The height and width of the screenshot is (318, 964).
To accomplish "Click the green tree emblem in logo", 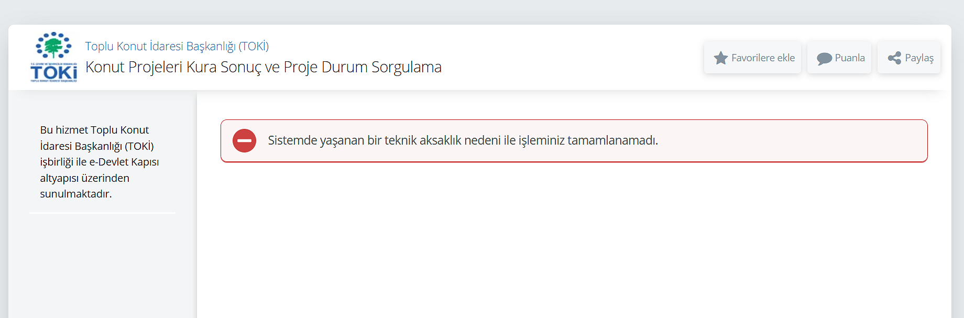I will tap(53, 46).
